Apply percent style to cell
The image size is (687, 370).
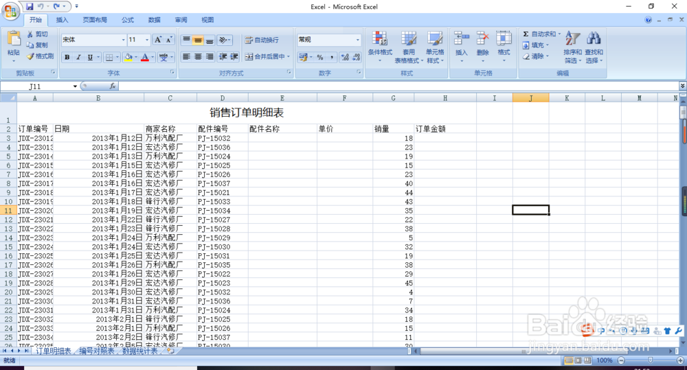click(320, 58)
